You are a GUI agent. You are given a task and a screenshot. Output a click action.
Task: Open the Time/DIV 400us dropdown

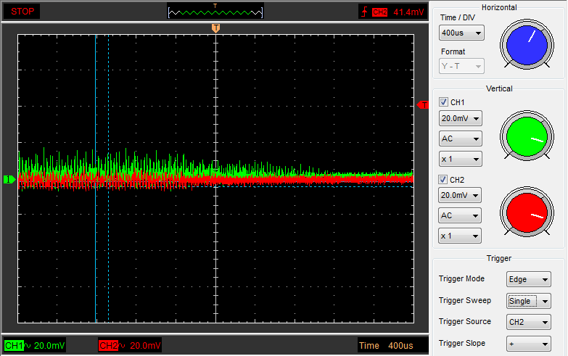(x=461, y=33)
